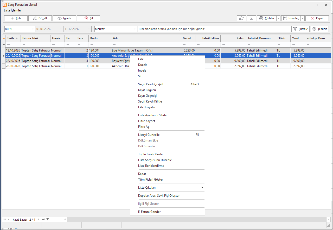Open the İşlemler dropdown arrow
This screenshot has height=230, width=333.
pos(303,18)
